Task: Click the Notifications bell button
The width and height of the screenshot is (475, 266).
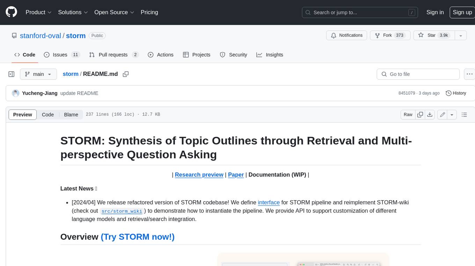Action: pos(346,35)
